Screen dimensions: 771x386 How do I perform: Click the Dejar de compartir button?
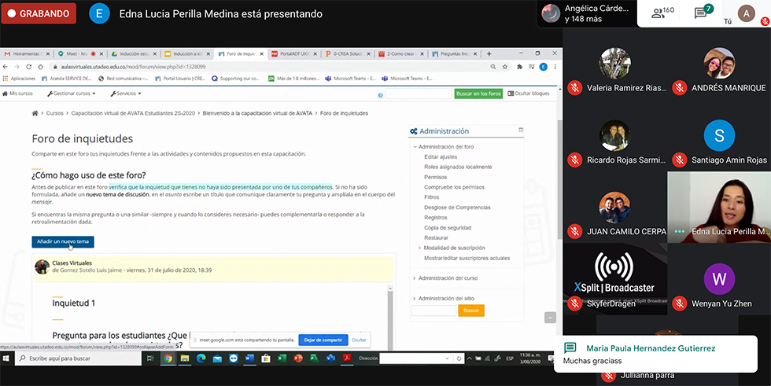pyautogui.click(x=323, y=340)
